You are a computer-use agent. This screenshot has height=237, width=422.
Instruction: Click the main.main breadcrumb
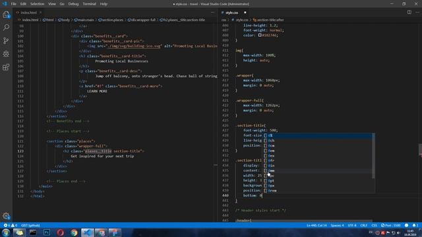pyautogui.click(x=84, y=20)
